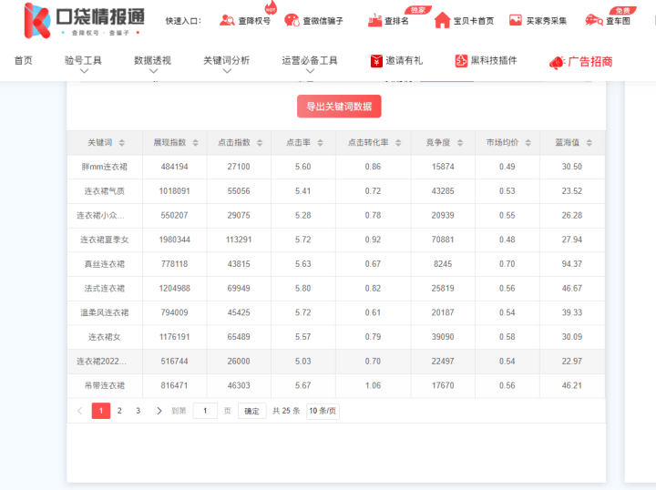The image size is (656, 490).
Task: Click the 查车图 car icon
Action: pyautogui.click(x=593, y=20)
